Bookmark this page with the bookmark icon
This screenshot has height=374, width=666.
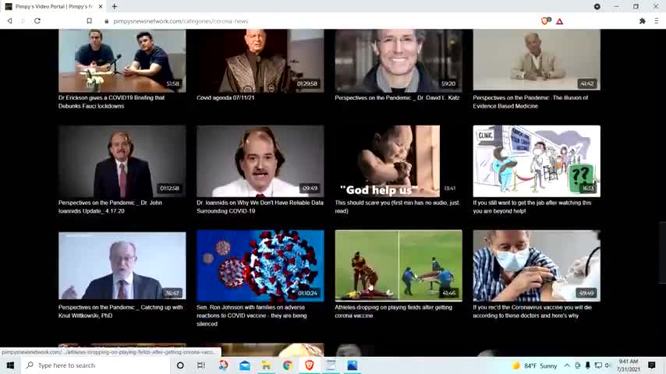coord(89,21)
